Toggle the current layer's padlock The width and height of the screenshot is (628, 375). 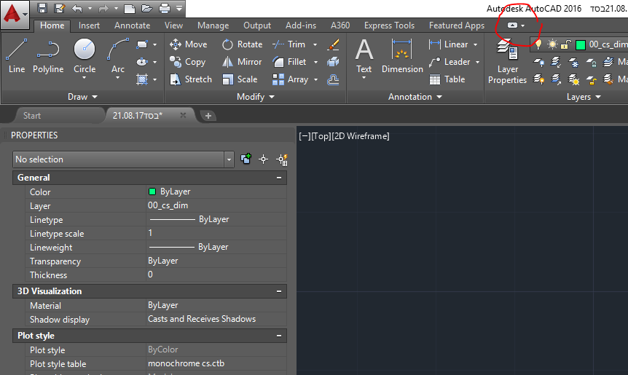pos(565,44)
